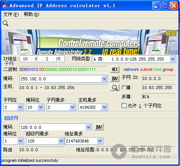Viewport: 180px width, 166px height.
Task: Open subnet mask 255.192.0.0 dropdown
Action: click(104, 79)
